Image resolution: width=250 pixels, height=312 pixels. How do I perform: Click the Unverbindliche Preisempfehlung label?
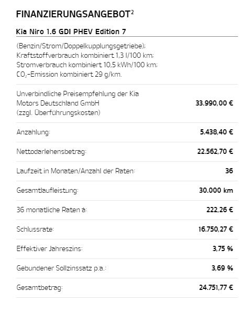pyautogui.click(x=78, y=103)
